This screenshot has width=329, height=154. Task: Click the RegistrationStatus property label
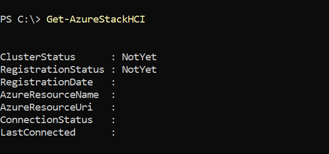tap(52, 70)
